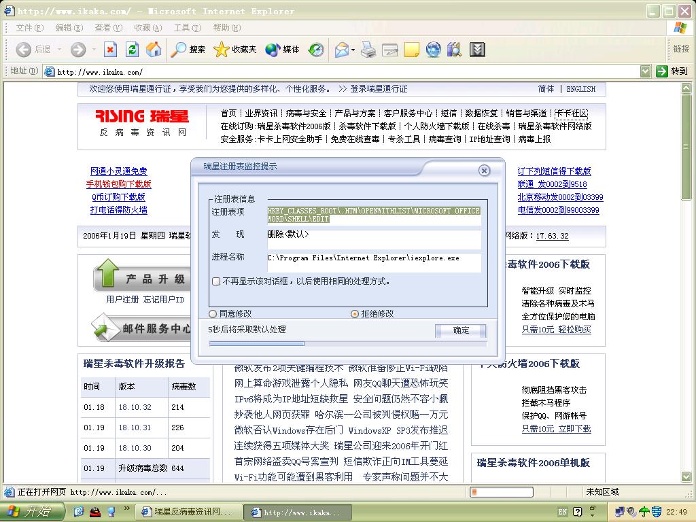This screenshot has width=696, height=522.
Task: Open the 文件(F) menu
Action: 30,28
